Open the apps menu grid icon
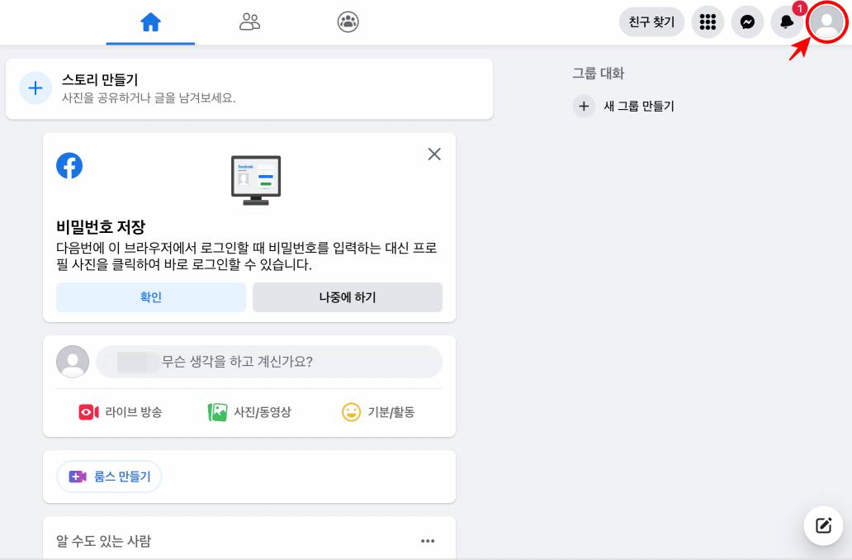The width and height of the screenshot is (852, 560). (x=708, y=22)
